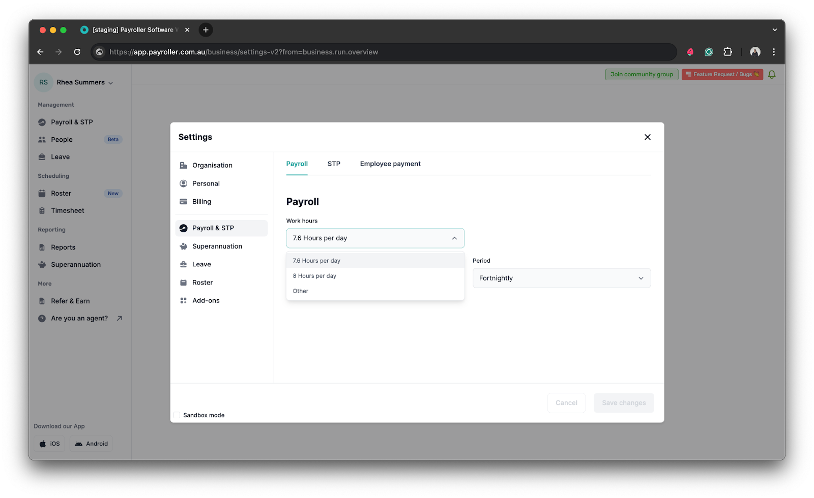
Task: Click the notification bell icon
Action: tap(772, 75)
